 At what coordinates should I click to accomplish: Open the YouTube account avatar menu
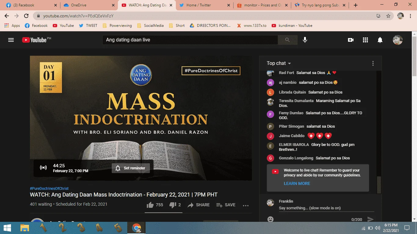click(x=397, y=40)
